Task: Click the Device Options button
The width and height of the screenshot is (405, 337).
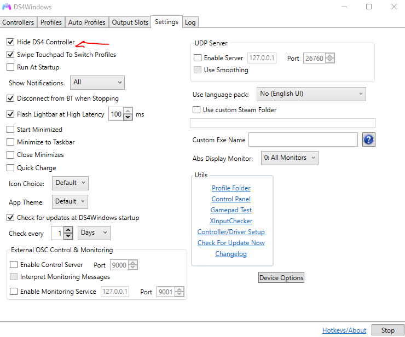Action: click(x=281, y=277)
